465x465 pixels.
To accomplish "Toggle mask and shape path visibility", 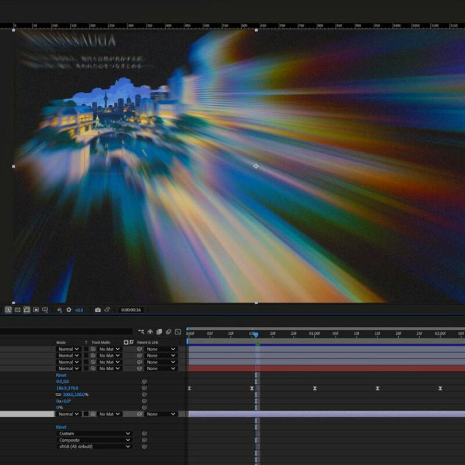I will (27, 310).
